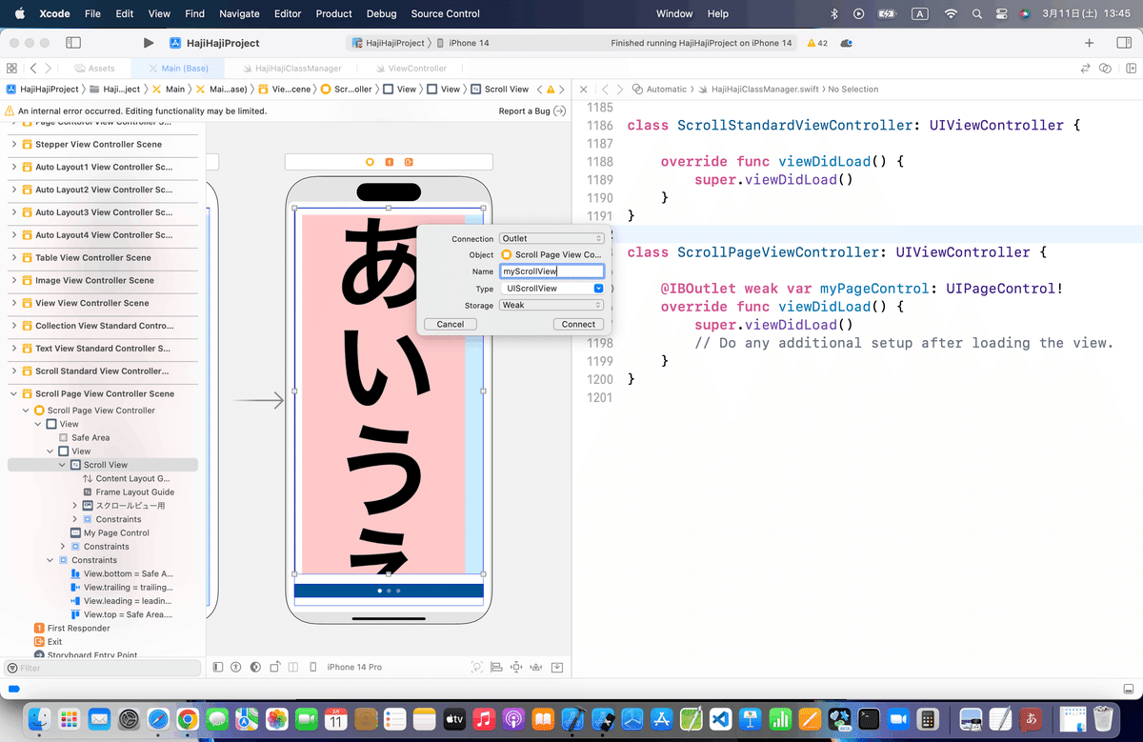Open Terminal from the Dock
The width and height of the screenshot is (1143, 742).
869,719
